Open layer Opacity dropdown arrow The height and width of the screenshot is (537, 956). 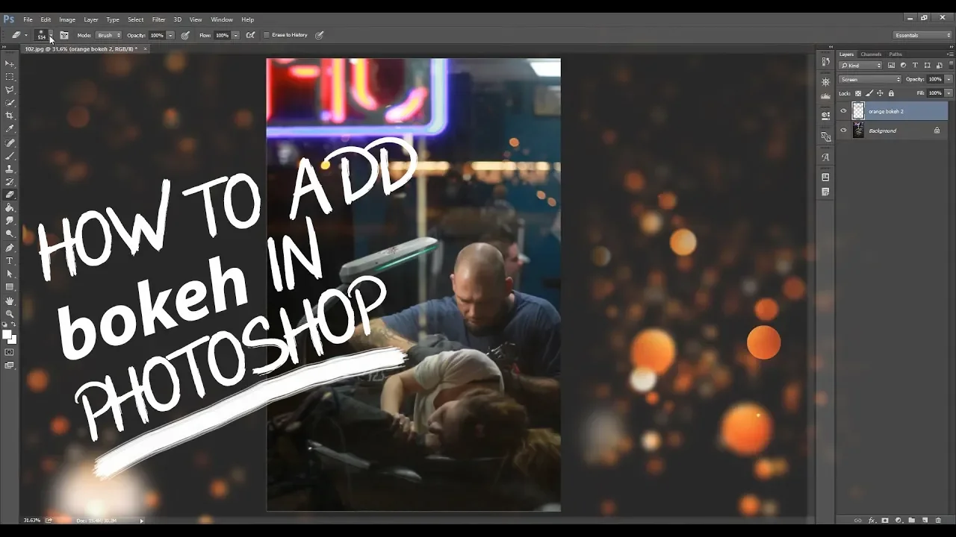949,79
